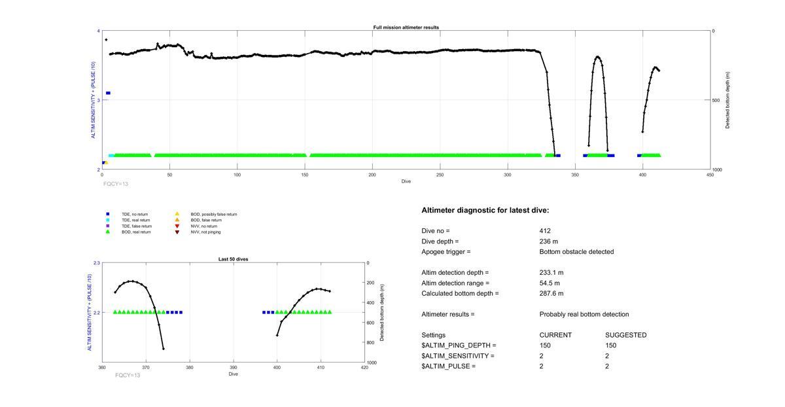Select the suggested $ALTIM_PING_DEPTH value 150
Image resolution: width=785 pixels, height=407 pixels.
coord(610,345)
